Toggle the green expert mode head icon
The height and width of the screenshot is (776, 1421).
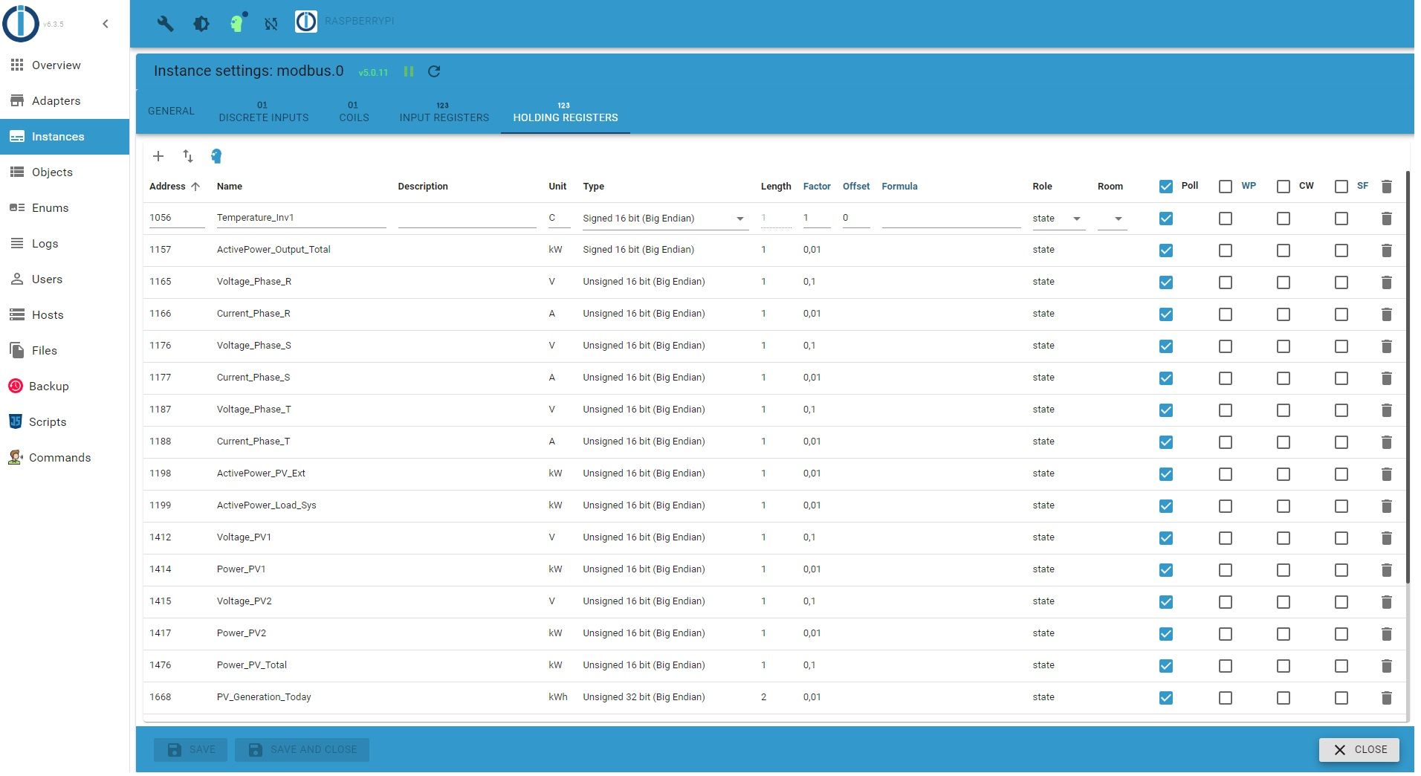(237, 23)
